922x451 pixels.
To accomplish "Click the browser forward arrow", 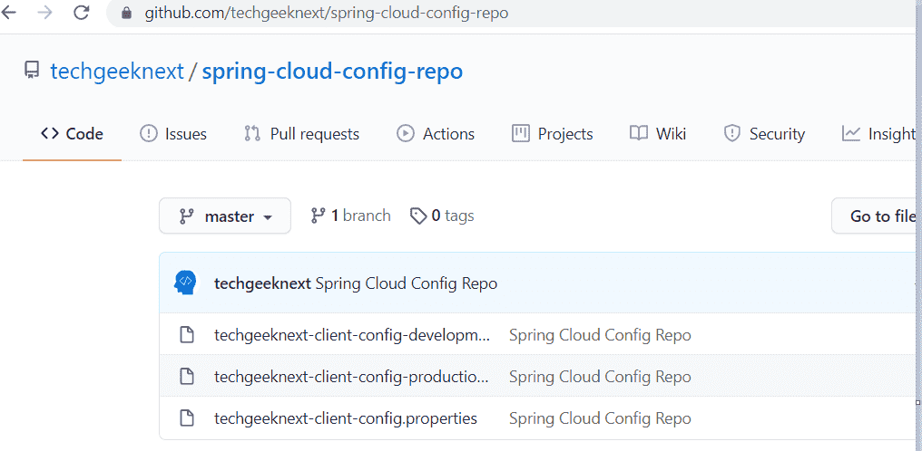I will tap(44, 13).
